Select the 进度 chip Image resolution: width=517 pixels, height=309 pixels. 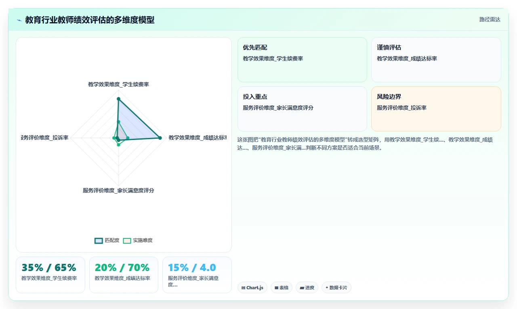point(307,288)
